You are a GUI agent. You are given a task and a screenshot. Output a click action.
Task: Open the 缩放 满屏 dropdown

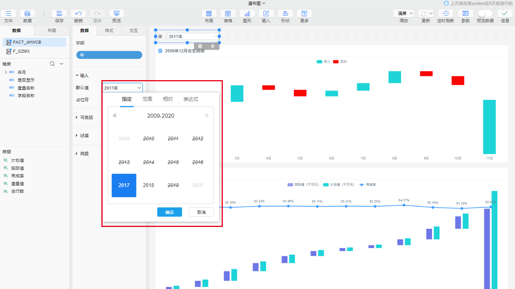point(404,14)
